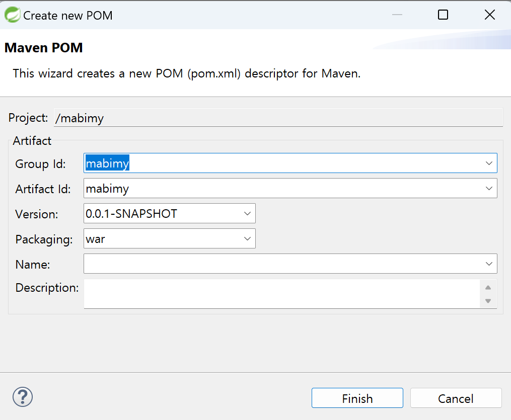Expand the Group Id dropdown arrow
The height and width of the screenshot is (420, 511).
(489, 163)
